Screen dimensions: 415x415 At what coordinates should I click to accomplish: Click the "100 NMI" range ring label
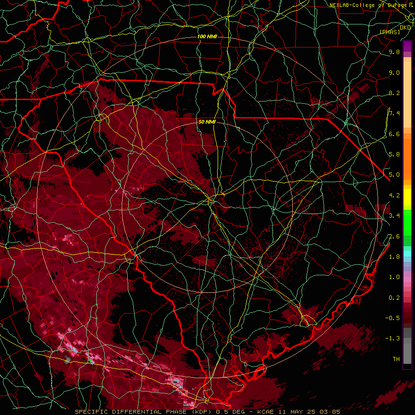point(207,36)
